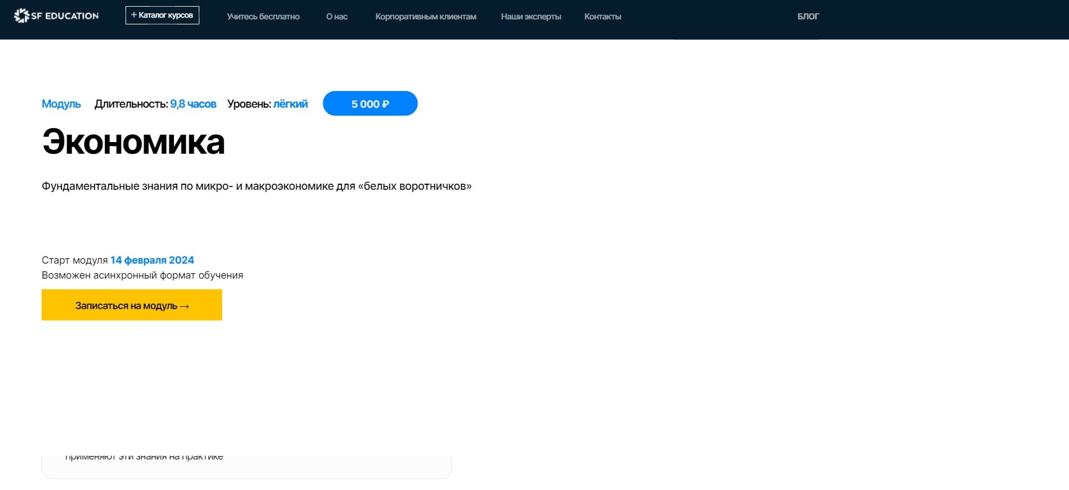Click the SF EDUCATION wordmark text
The height and width of the screenshot is (490, 1069).
(x=65, y=16)
